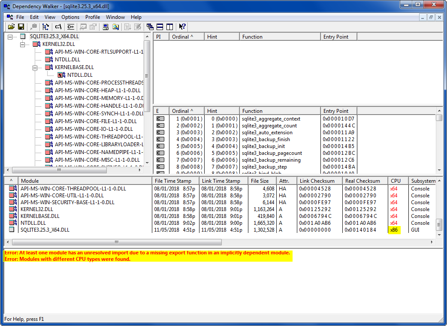Click the Properties toolbar icon
This screenshot has height=326, width=447.
93,27
